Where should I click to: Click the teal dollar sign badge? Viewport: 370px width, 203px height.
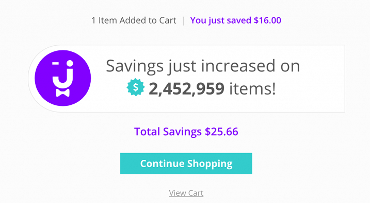[135, 87]
